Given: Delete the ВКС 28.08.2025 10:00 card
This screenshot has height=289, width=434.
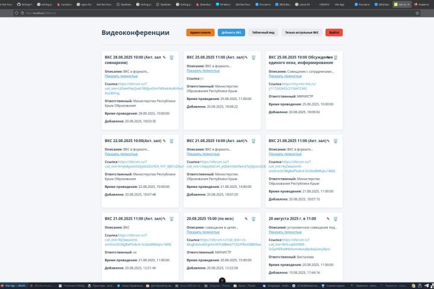Looking at the screenshot, I should (172, 58).
